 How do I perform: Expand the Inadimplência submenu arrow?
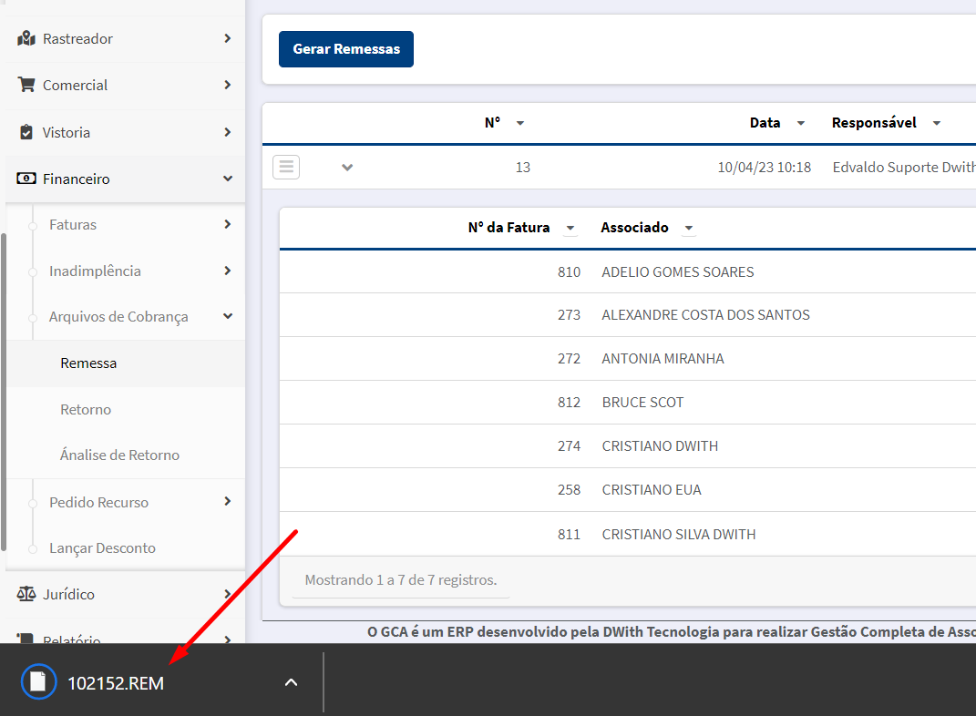[228, 271]
